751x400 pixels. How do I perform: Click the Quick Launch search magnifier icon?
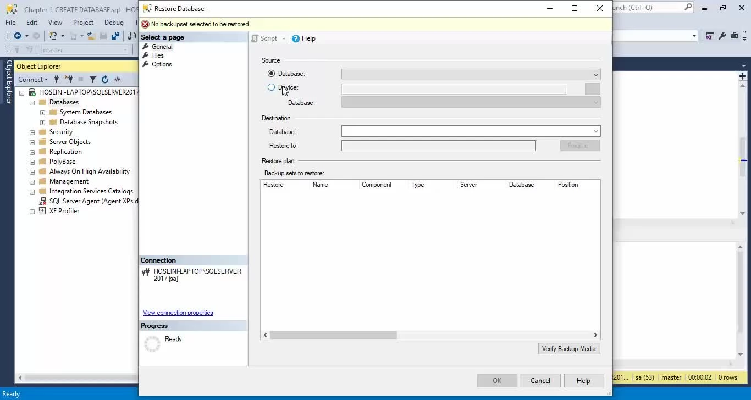click(688, 7)
